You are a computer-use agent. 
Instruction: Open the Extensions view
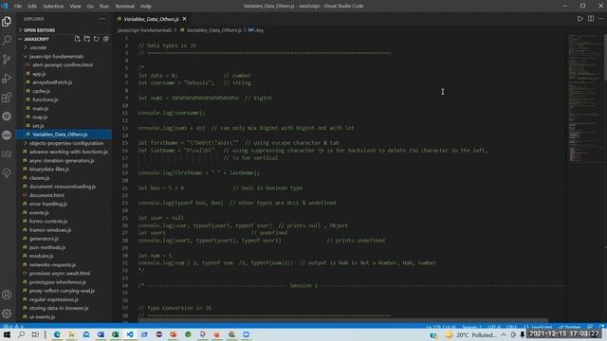click(x=7, y=97)
